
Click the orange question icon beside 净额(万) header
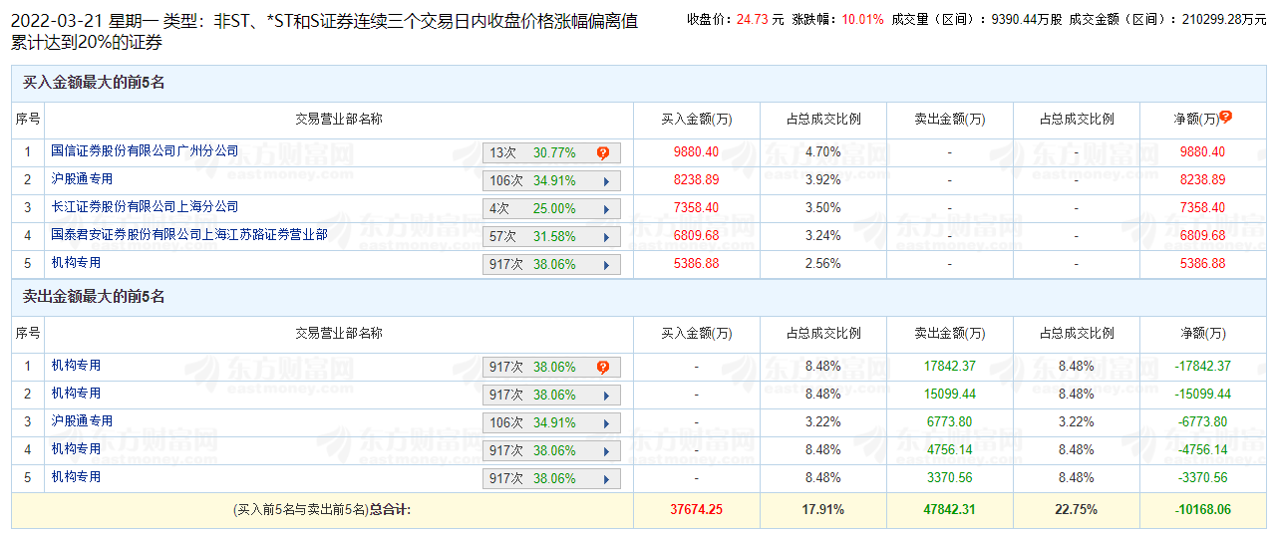[x=1225, y=117]
